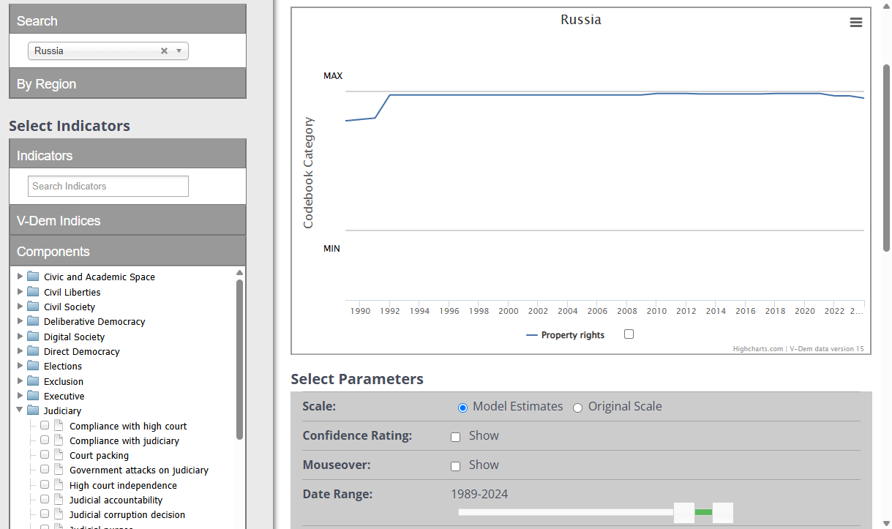The height and width of the screenshot is (529, 892).
Task: Click the Court packing document icon
Action: 59,455
